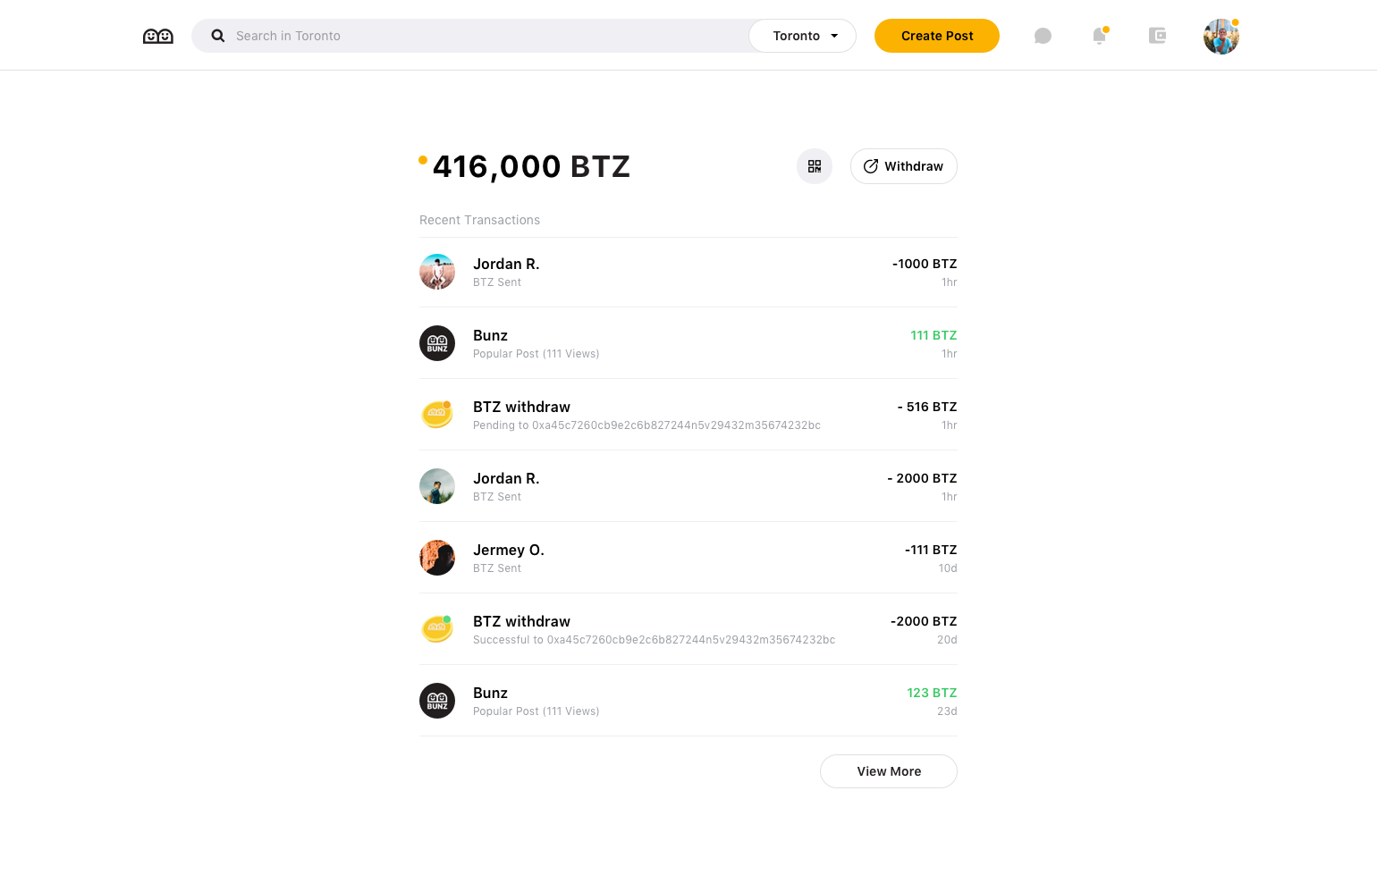Expand the Toronto city dropdown

coord(802,36)
